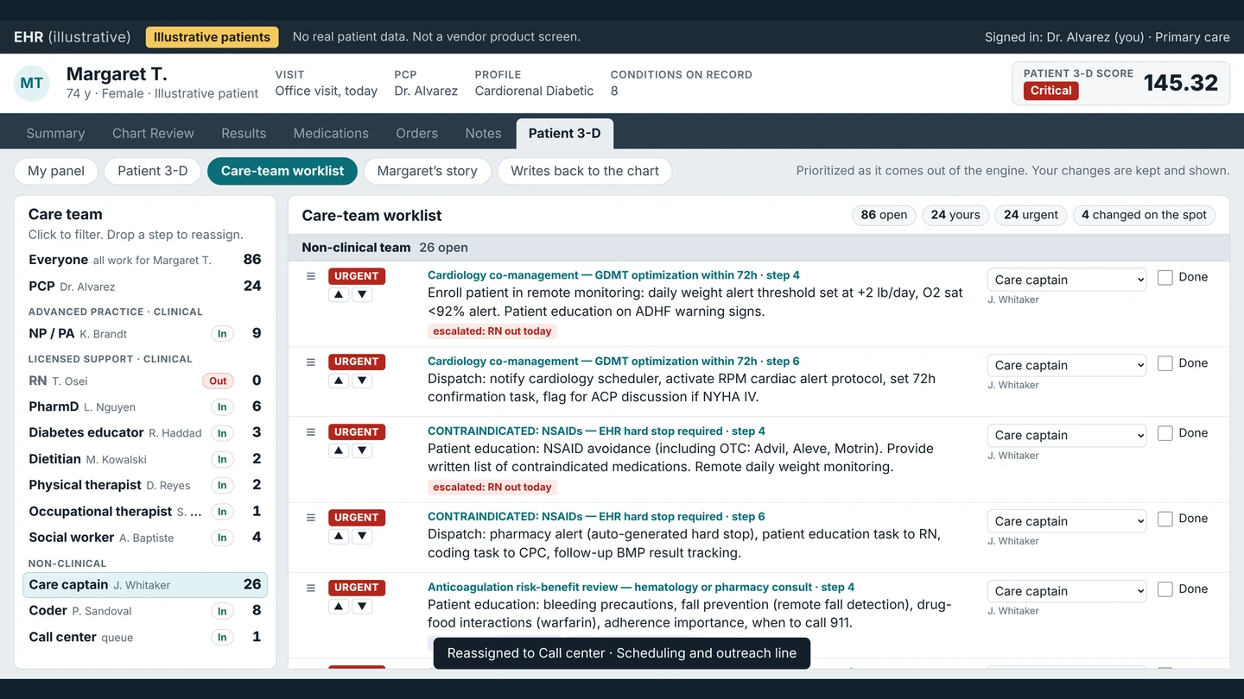Image resolution: width=1244 pixels, height=699 pixels.
Task: Open assignee dropdown for cardiology scheduler dispatch step
Action: point(1067,365)
